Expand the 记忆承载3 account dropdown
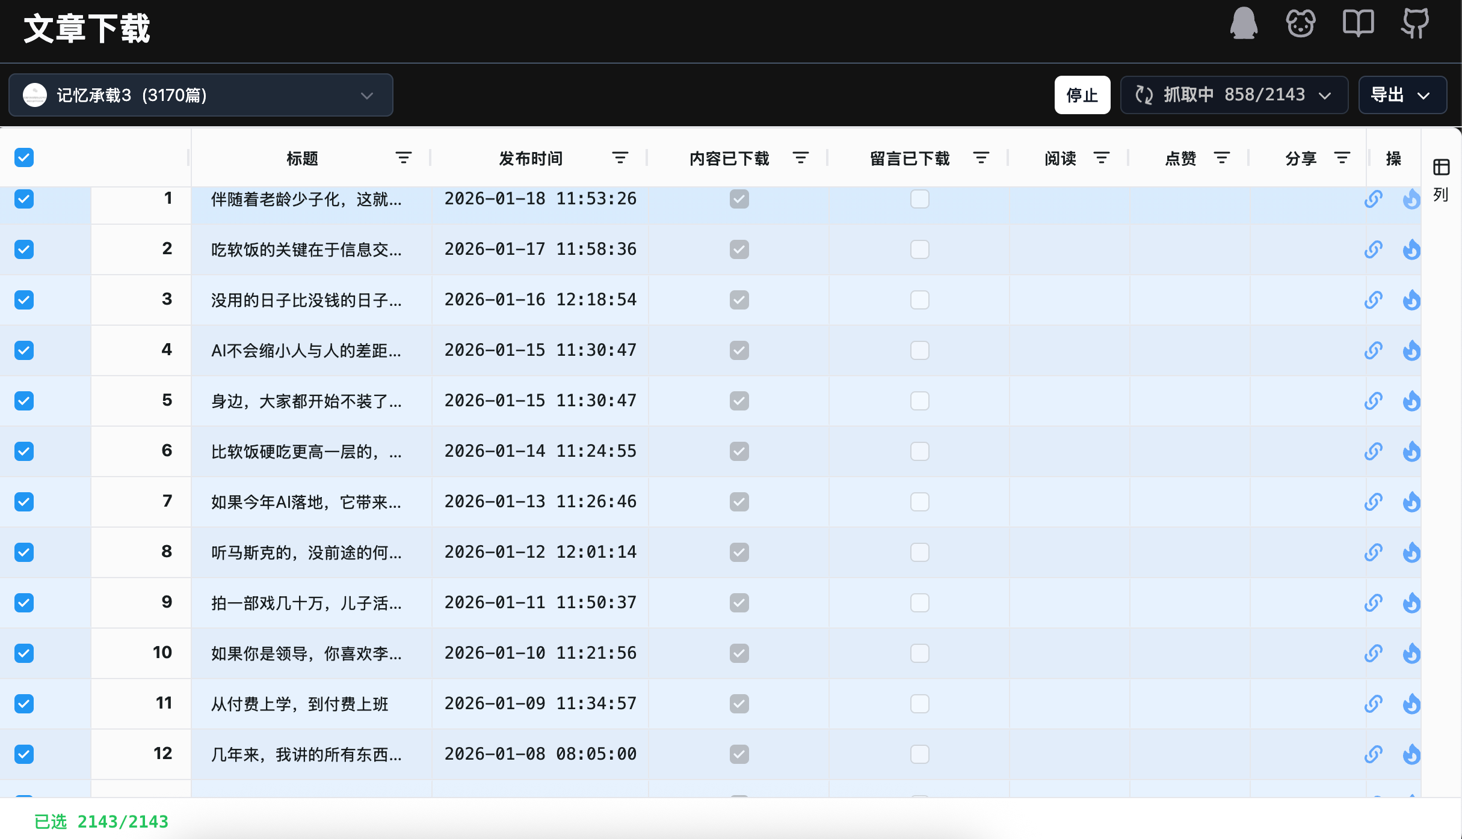The image size is (1462, 839). point(200,95)
